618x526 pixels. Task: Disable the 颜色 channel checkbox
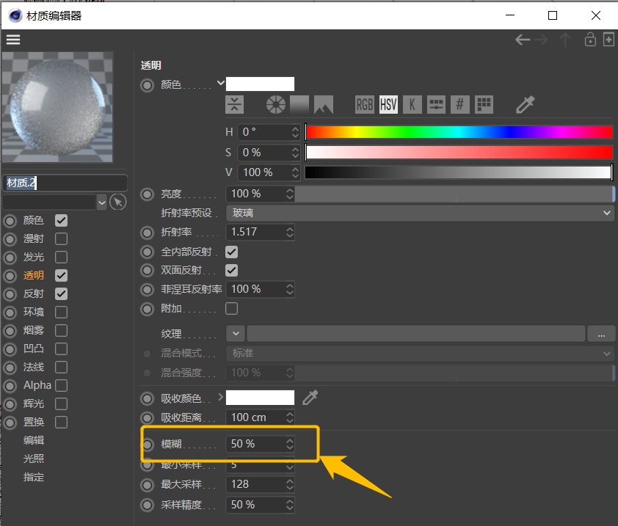point(61,220)
